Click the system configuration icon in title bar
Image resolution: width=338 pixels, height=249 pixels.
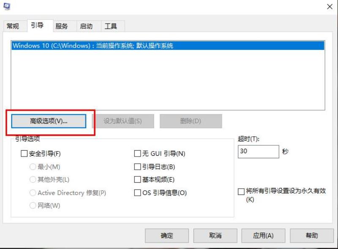[x=7, y=6]
